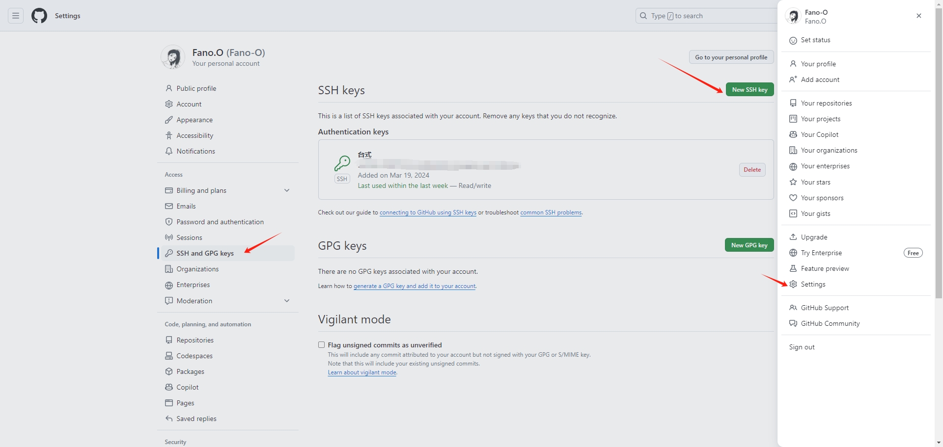Click the Copilot icon in settings sidebar

(169, 387)
